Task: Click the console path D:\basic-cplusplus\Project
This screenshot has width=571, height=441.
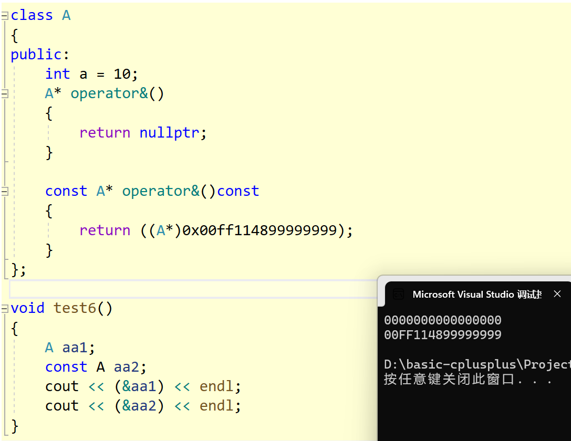Action: 477,364
